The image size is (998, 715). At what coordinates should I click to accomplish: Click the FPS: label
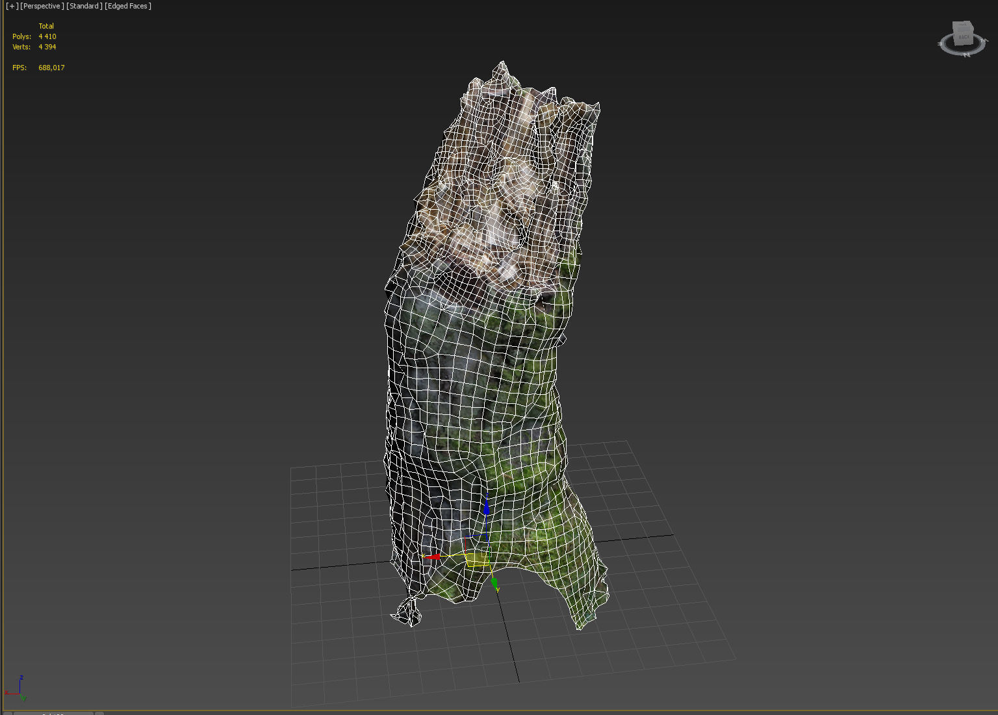coord(19,68)
